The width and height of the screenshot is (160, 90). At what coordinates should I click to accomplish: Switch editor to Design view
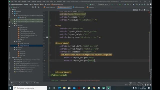[147, 10]
